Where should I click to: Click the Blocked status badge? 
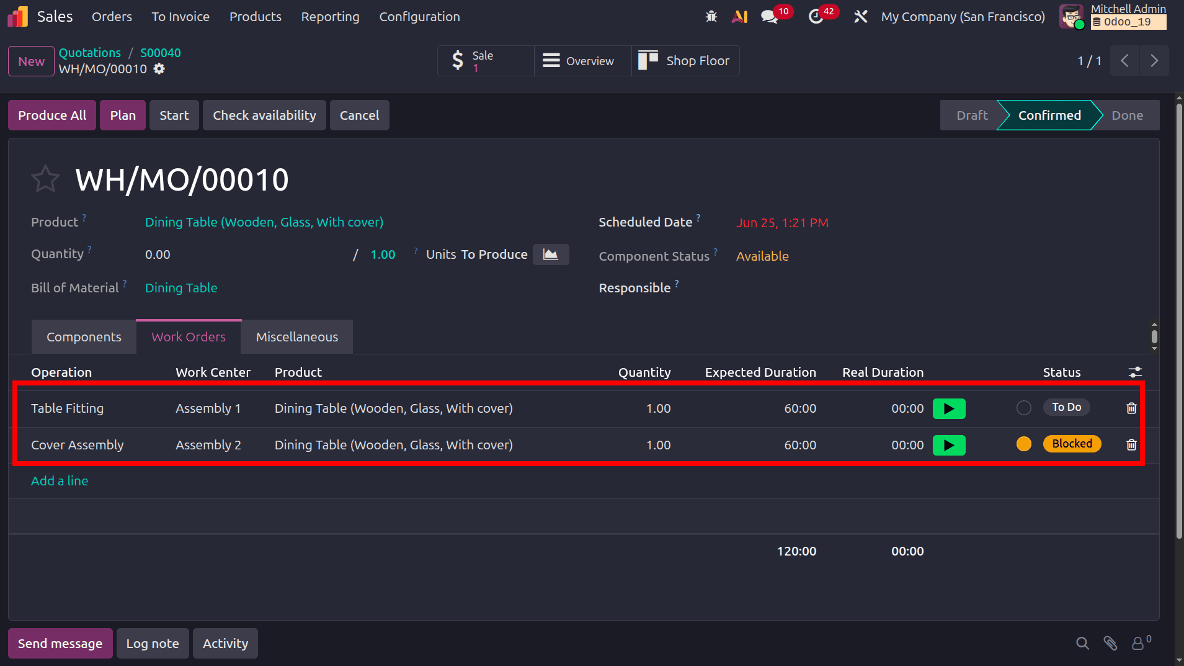(1072, 444)
